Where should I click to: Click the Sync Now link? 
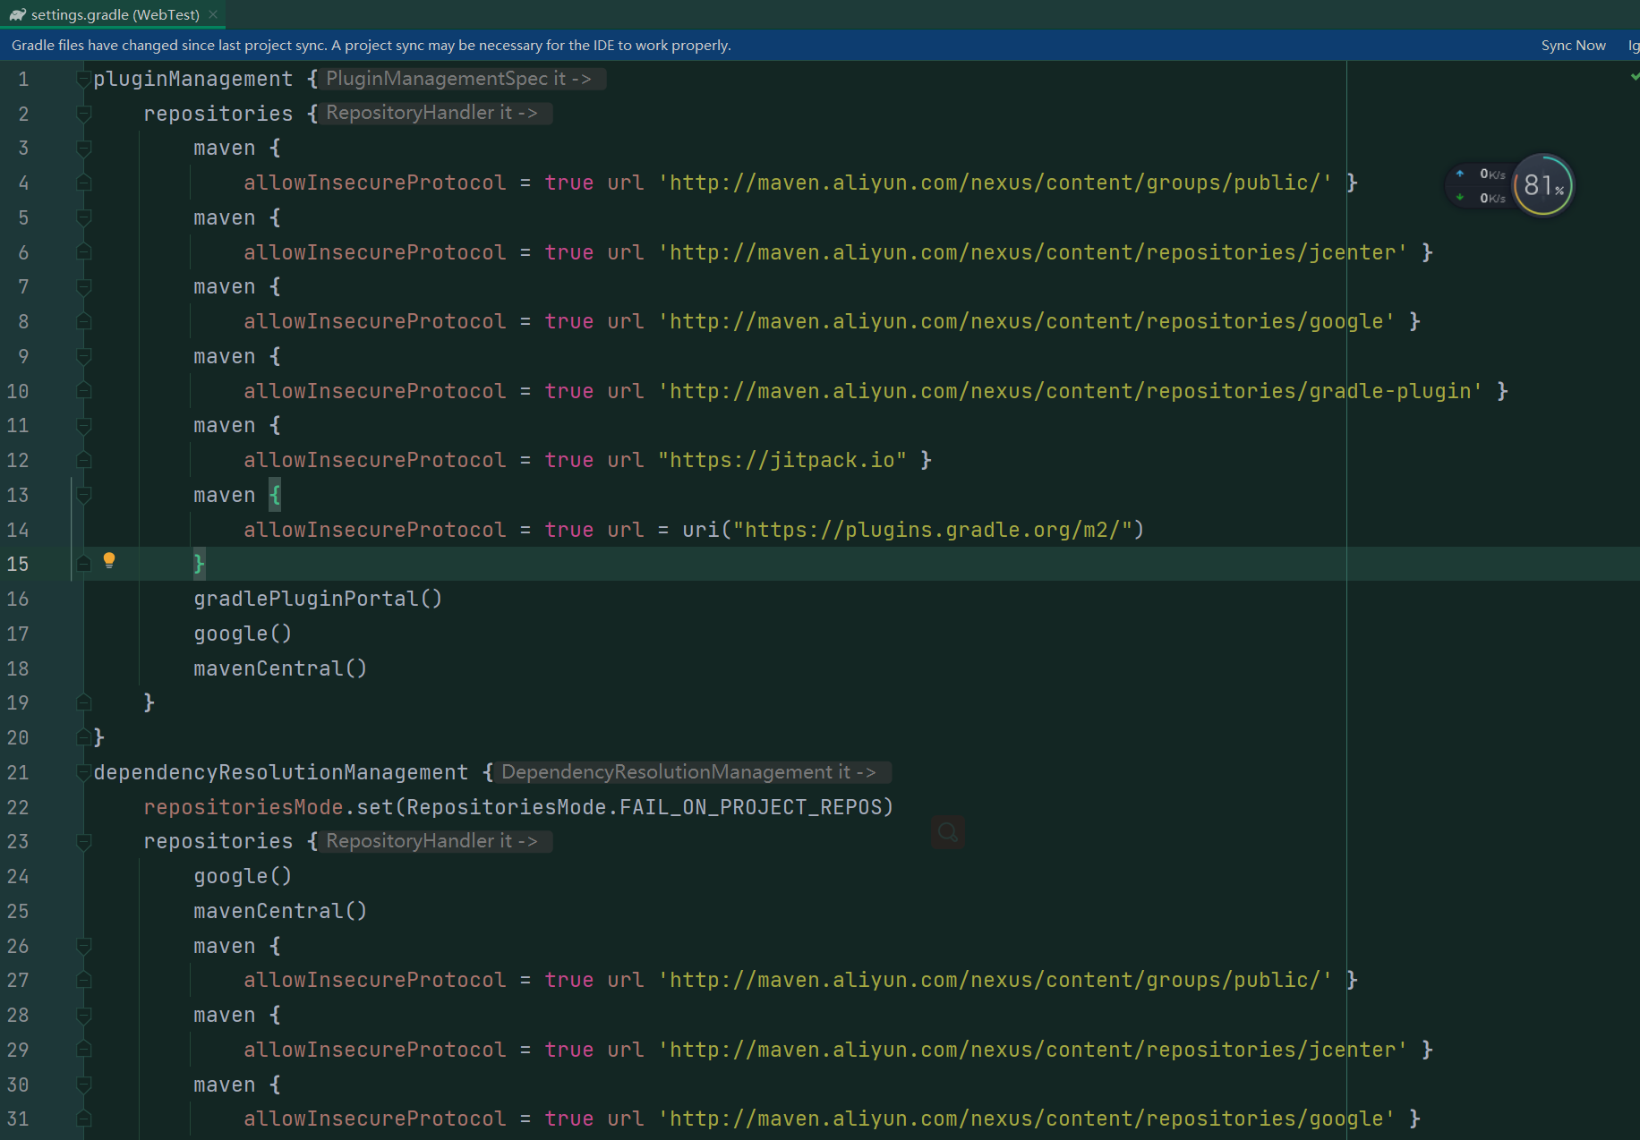1573,46
